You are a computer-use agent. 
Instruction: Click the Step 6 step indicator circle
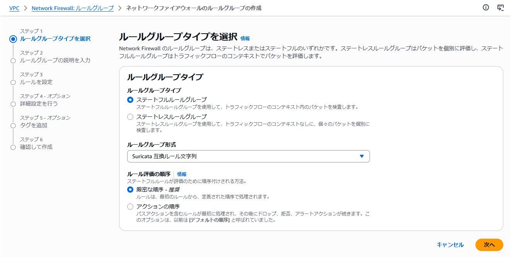point(13,147)
